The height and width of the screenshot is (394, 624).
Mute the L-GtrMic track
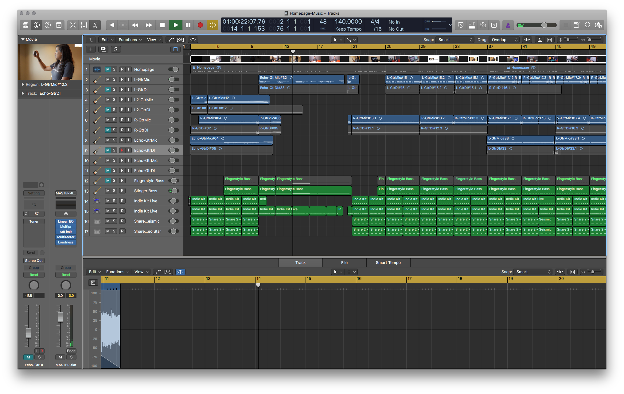coord(108,79)
